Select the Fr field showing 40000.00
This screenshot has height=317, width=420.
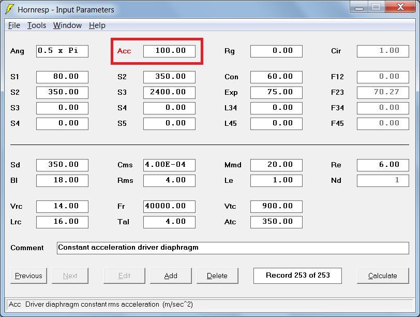tap(169, 207)
